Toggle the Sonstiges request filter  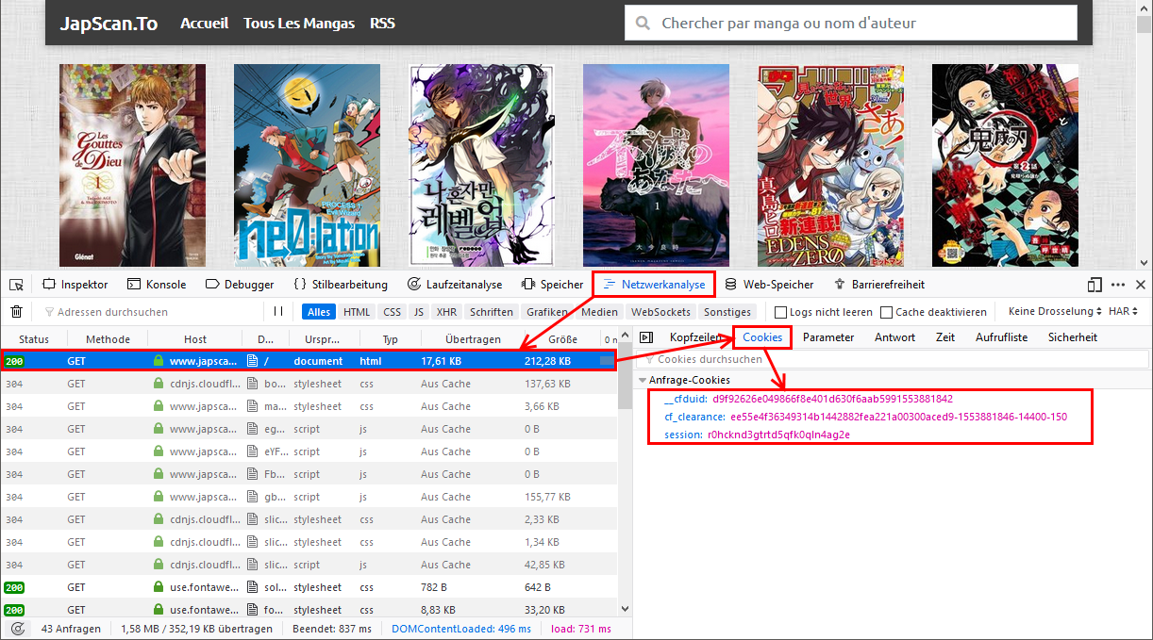[x=727, y=312]
